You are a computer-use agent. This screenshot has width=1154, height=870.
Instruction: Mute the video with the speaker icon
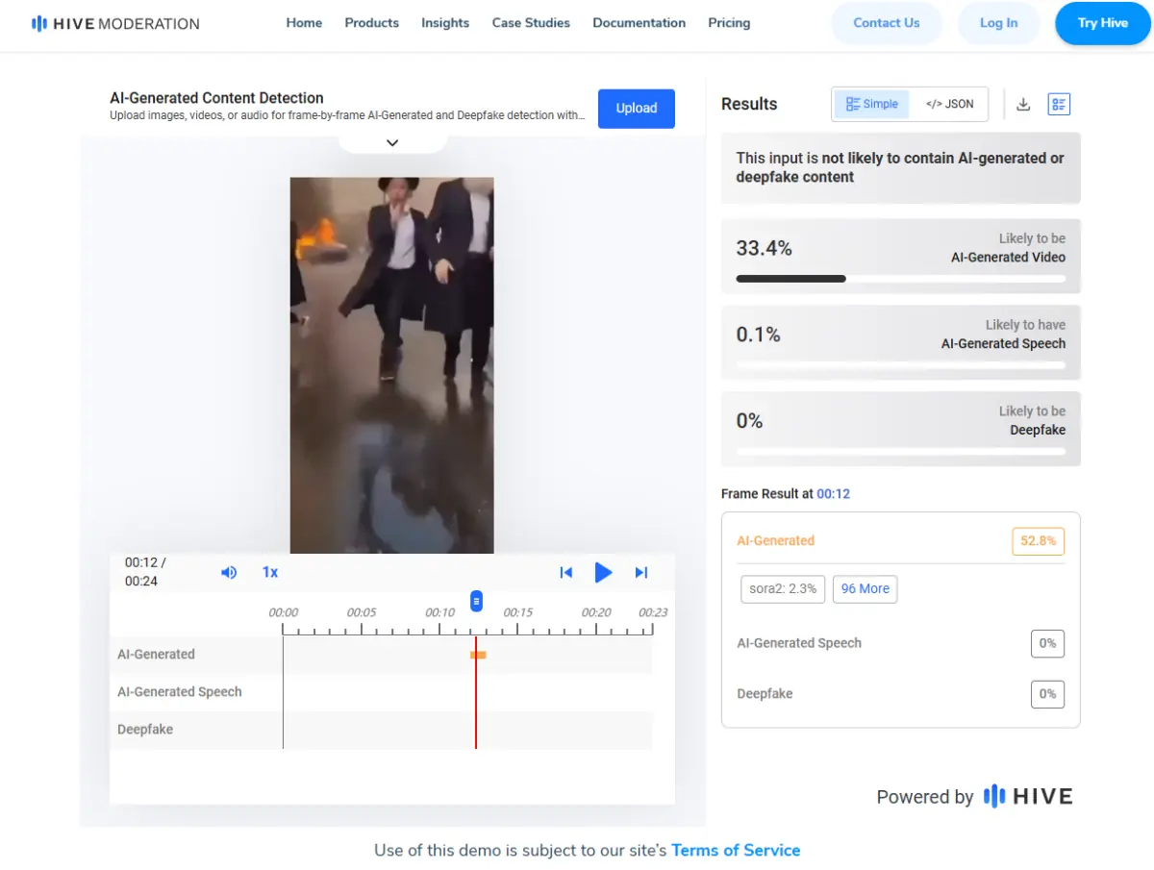[x=229, y=572]
